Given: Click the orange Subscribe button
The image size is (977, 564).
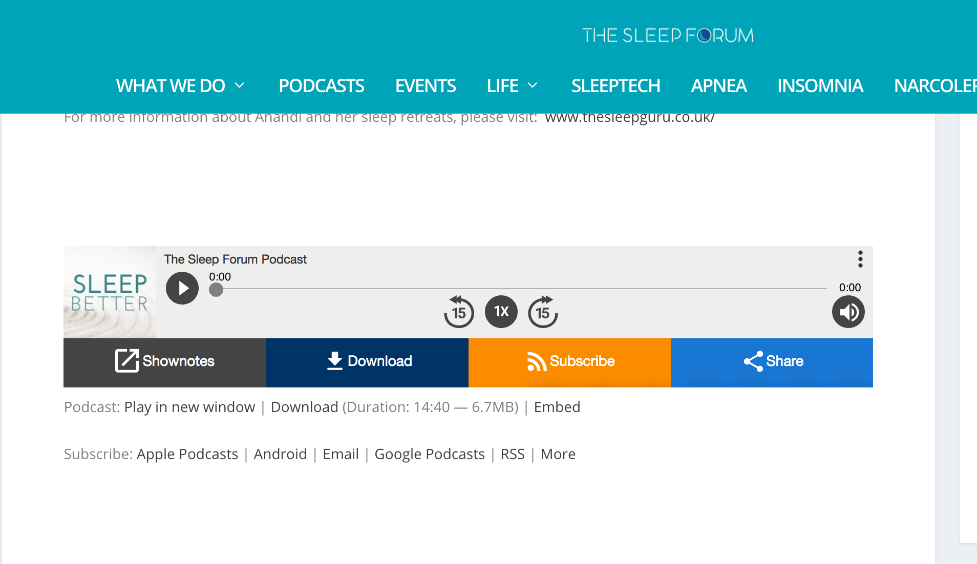Looking at the screenshot, I should coord(569,362).
